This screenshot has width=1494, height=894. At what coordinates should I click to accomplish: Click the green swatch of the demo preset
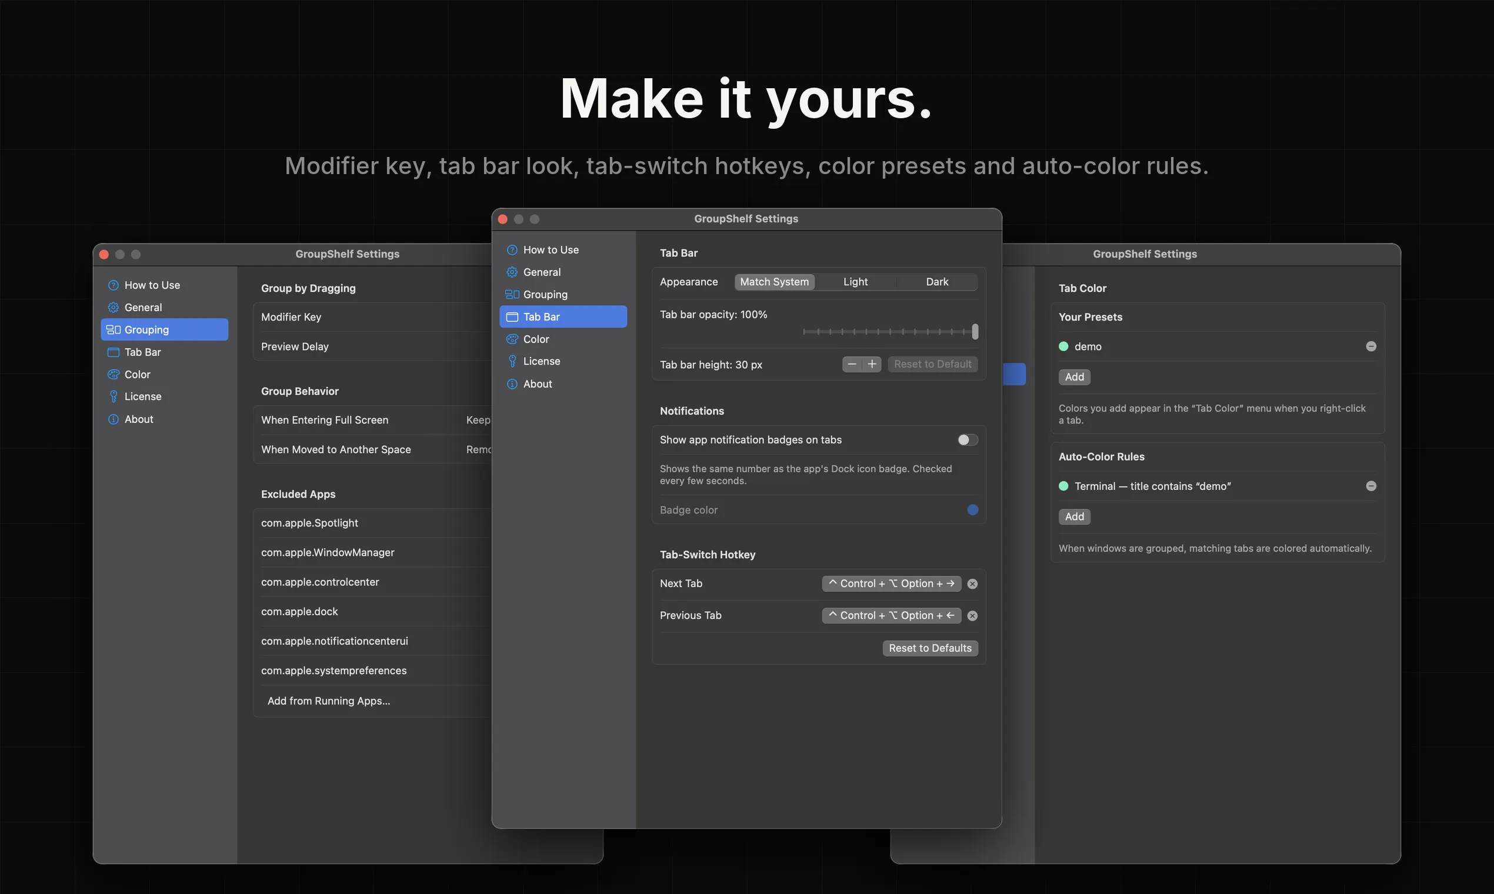pyautogui.click(x=1063, y=346)
